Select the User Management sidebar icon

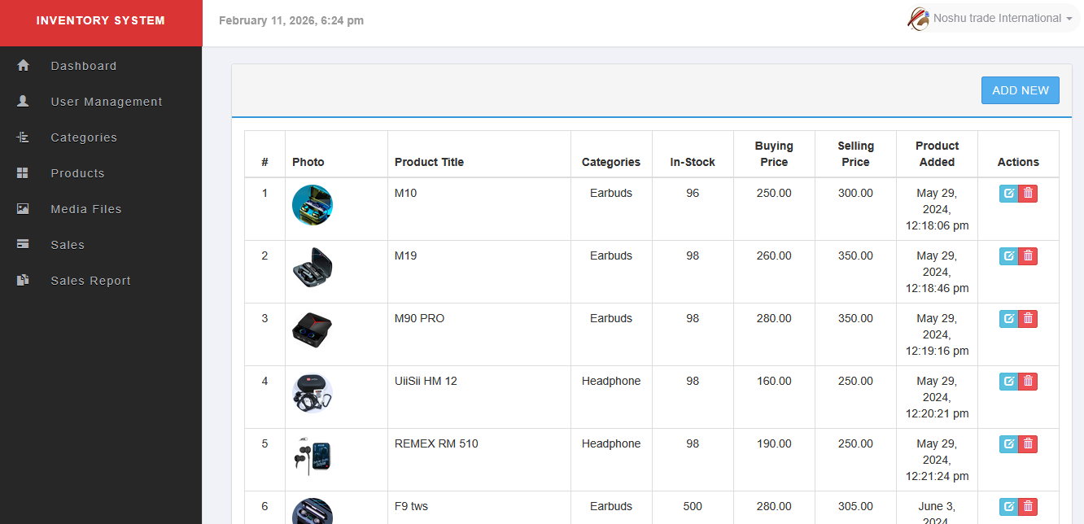(23, 101)
